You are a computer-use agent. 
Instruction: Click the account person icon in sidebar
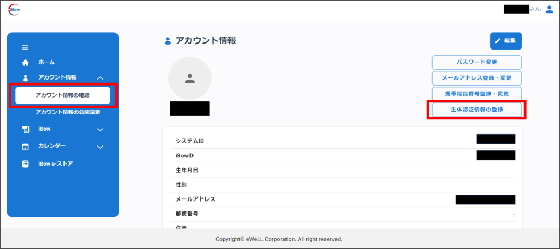click(x=25, y=78)
